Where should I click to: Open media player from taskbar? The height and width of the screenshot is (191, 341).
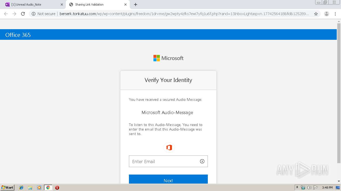pos(39,188)
